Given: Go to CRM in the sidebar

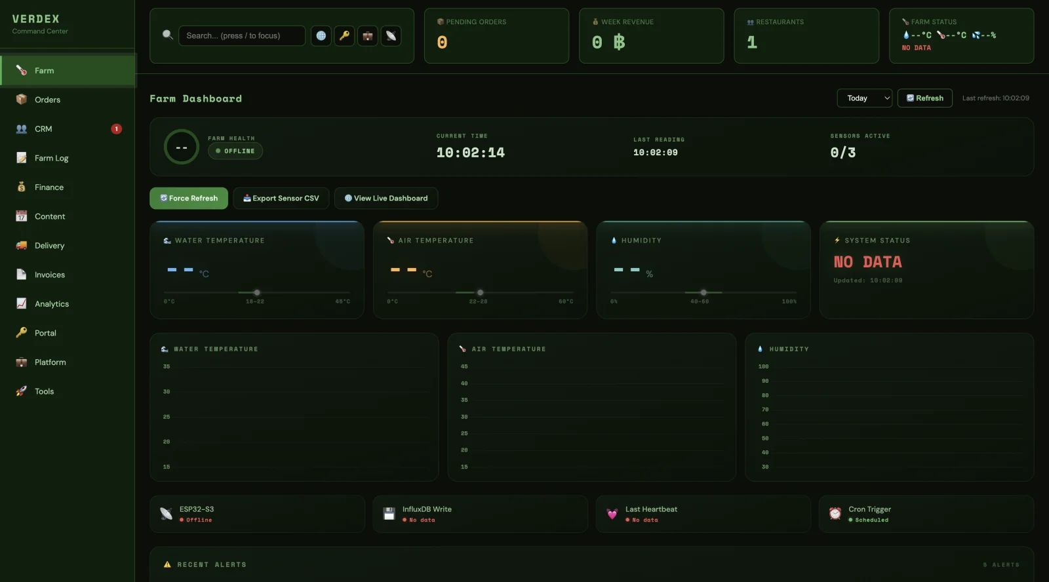Looking at the screenshot, I should [x=43, y=129].
